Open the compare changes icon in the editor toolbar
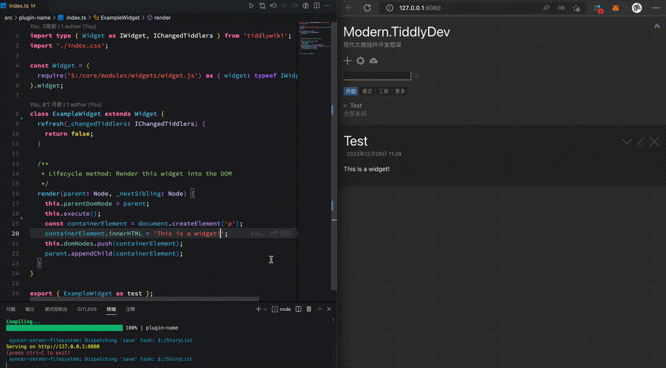 262,6
